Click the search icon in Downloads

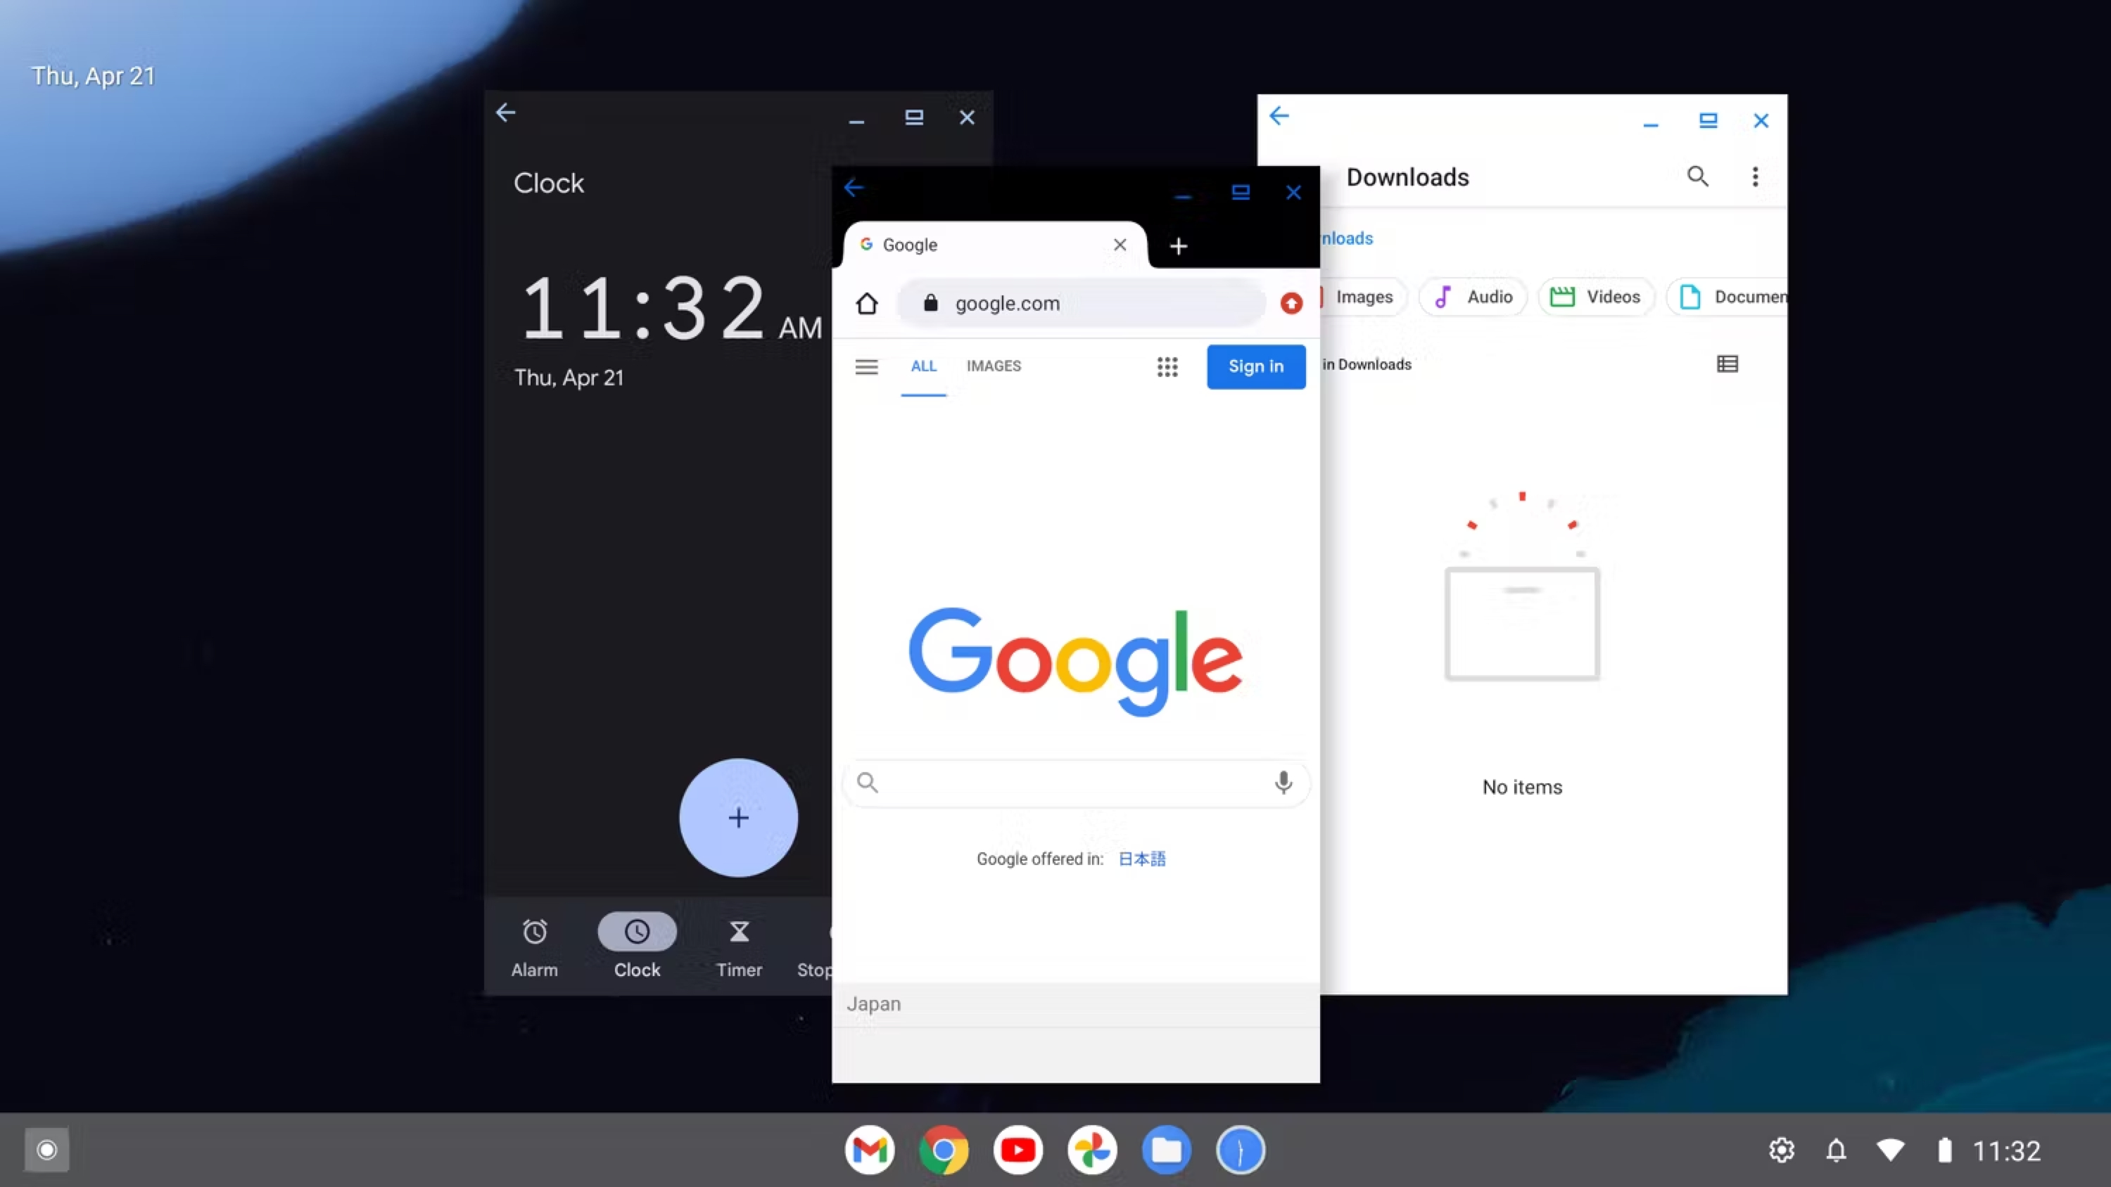[x=1698, y=175]
